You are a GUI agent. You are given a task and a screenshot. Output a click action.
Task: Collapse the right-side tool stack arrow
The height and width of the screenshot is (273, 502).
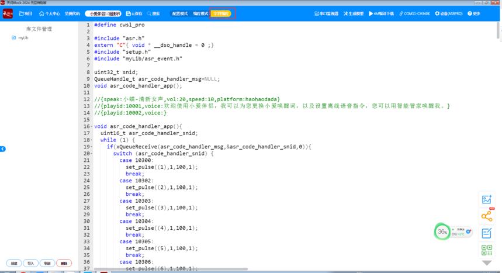pyautogui.click(x=487, y=263)
